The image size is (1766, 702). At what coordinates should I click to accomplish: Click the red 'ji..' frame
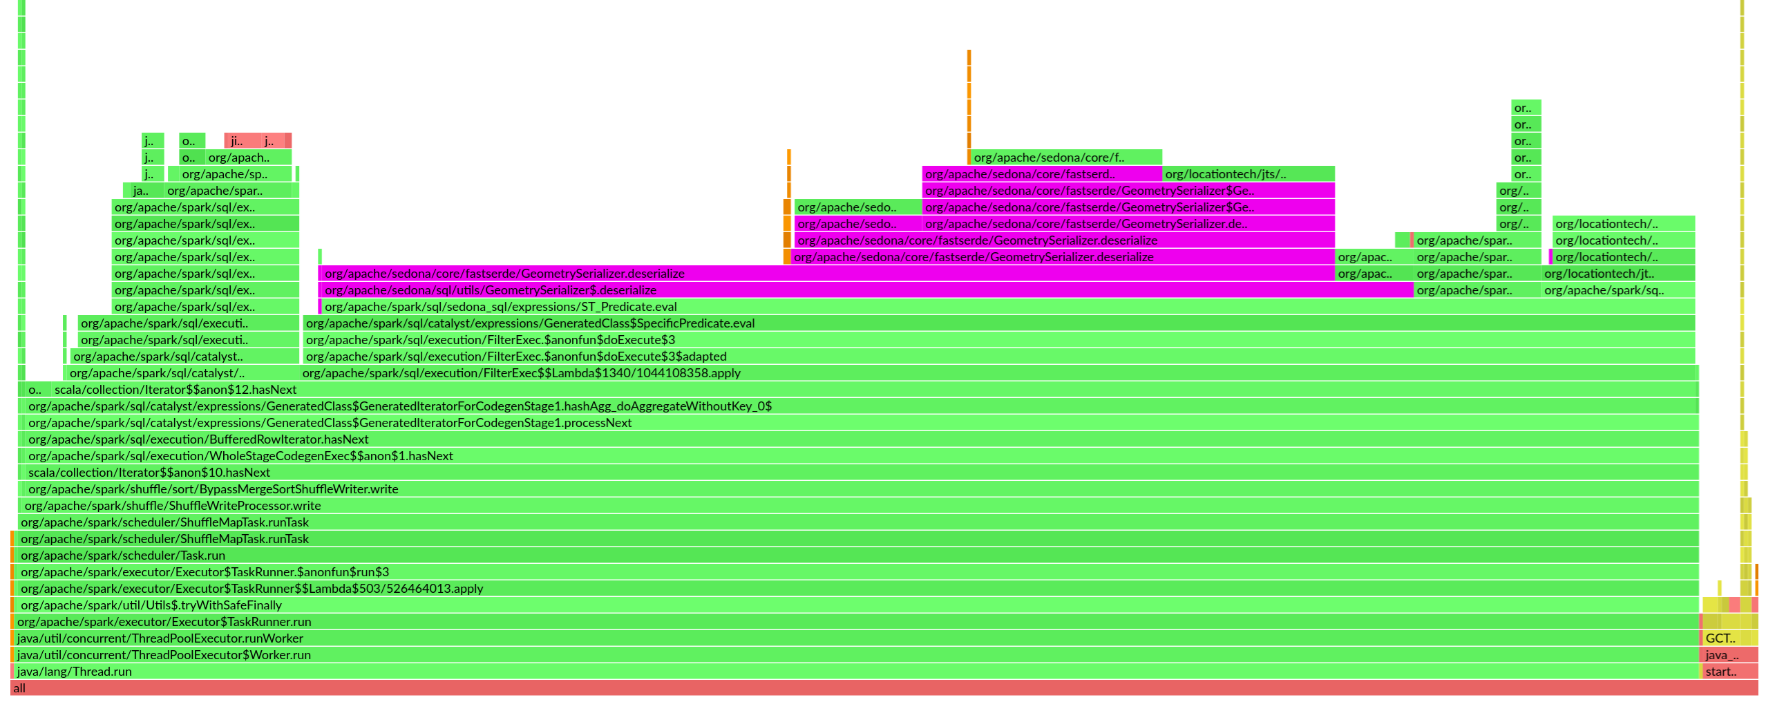pyautogui.click(x=243, y=140)
